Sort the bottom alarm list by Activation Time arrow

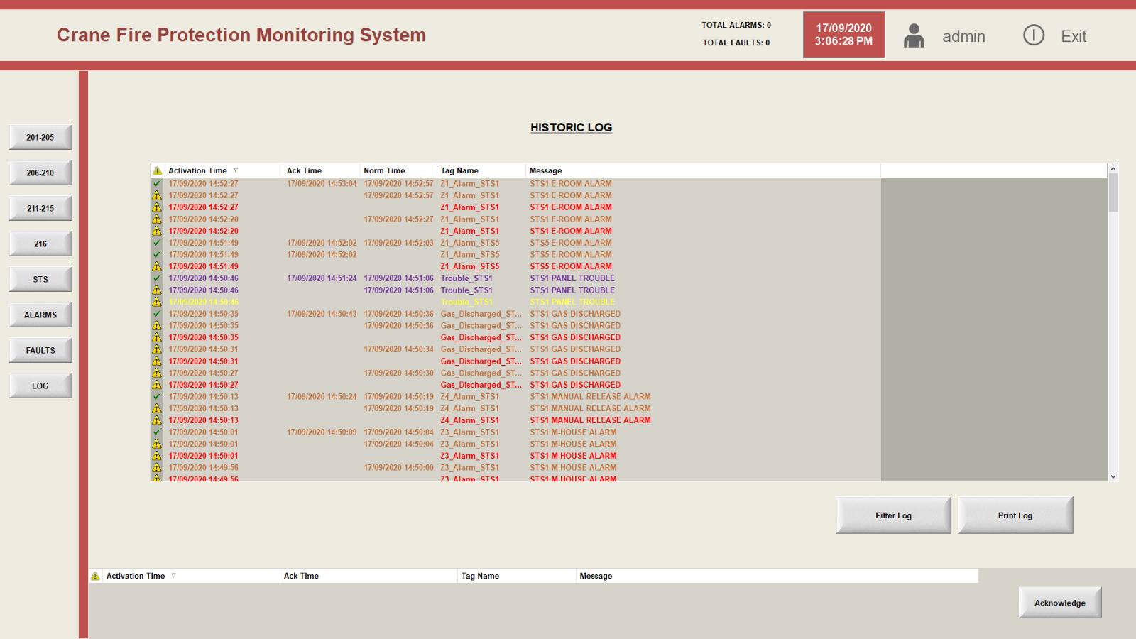point(173,576)
